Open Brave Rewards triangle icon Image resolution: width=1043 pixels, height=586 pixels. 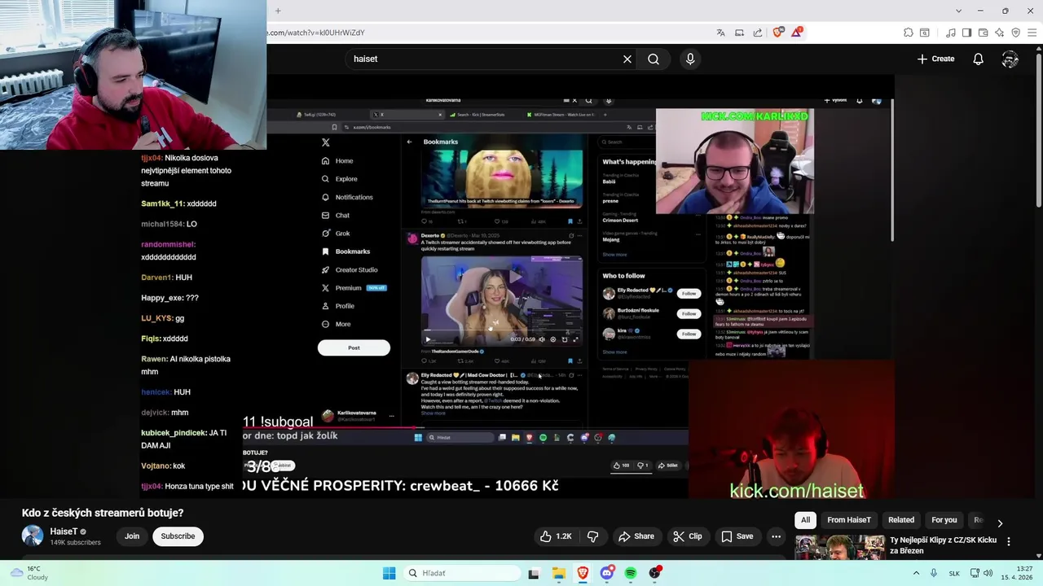tap(797, 33)
